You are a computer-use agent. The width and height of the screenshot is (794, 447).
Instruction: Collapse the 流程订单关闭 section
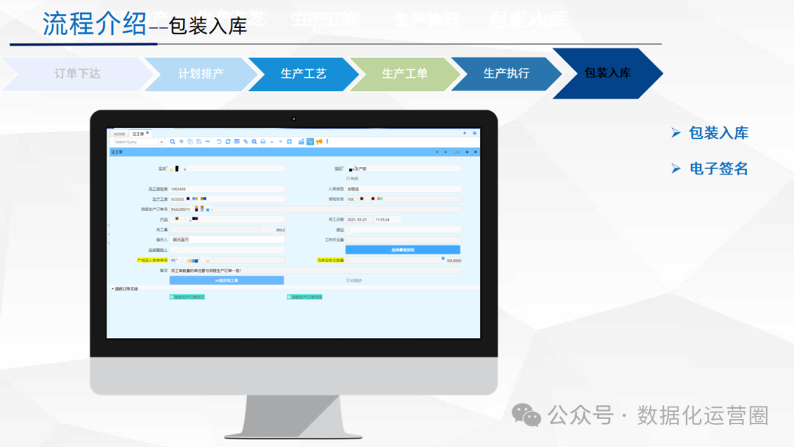click(112, 289)
